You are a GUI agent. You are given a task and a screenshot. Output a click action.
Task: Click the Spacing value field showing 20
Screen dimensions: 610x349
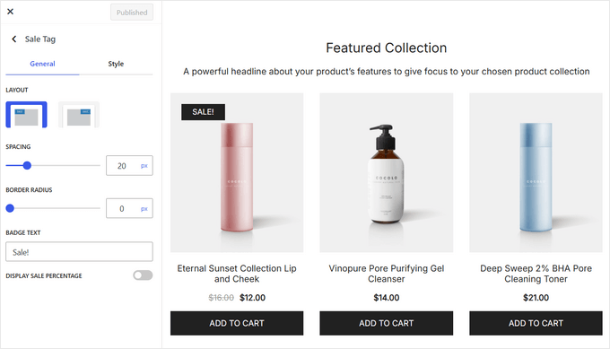tap(129, 166)
